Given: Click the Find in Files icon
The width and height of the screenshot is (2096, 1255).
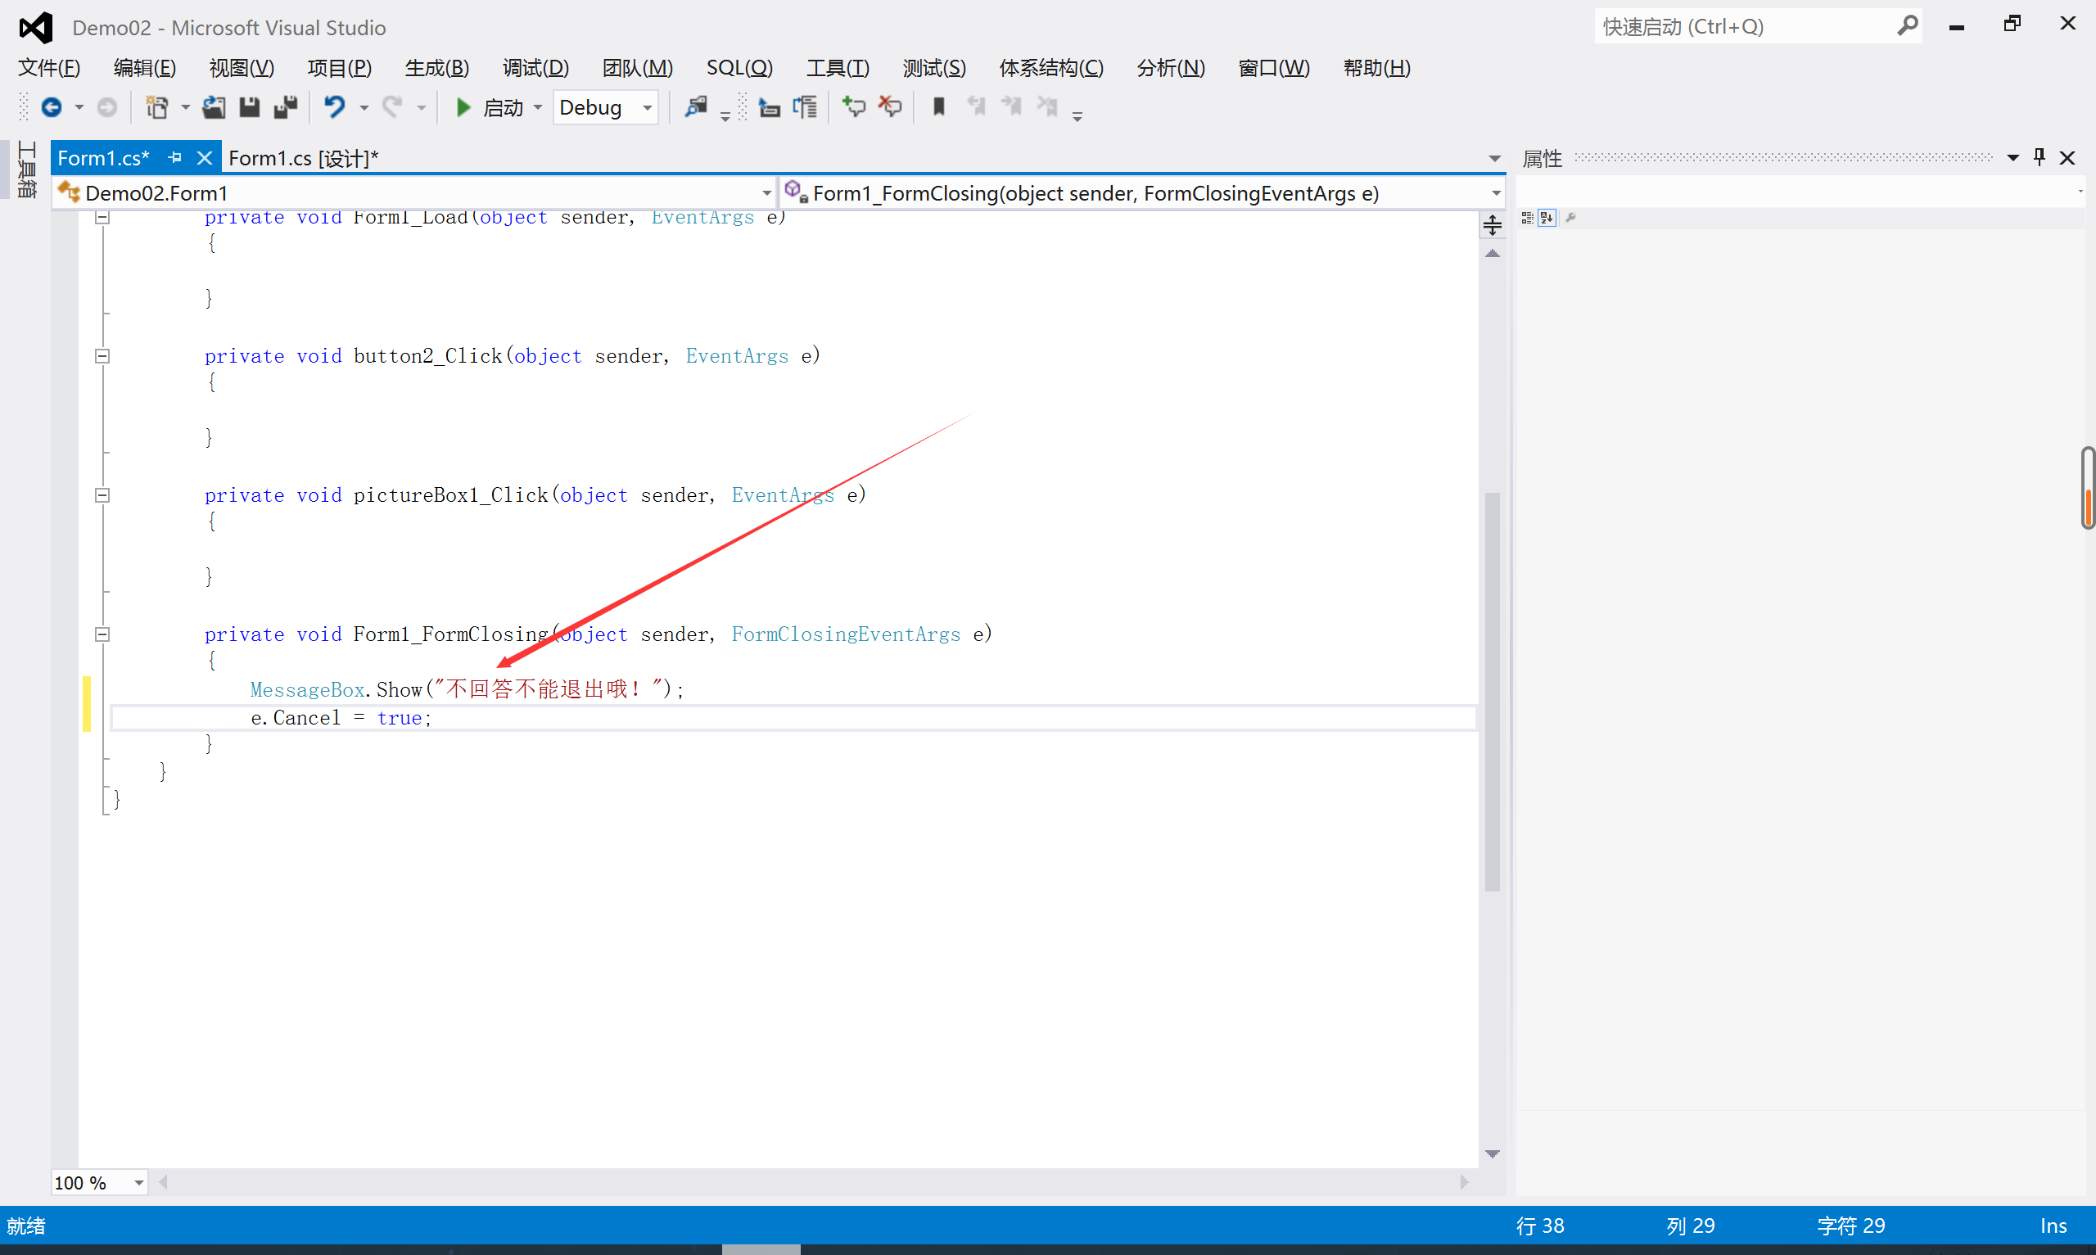Looking at the screenshot, I should (x=696, y=107).
